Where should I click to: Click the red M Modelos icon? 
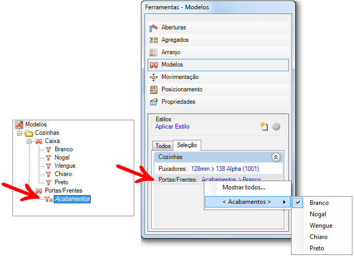click(x=154, y=65)
